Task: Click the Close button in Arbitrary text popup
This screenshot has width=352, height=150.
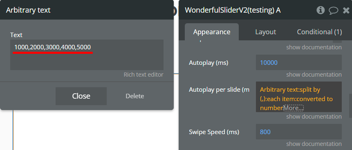Action: click(81, 96)
